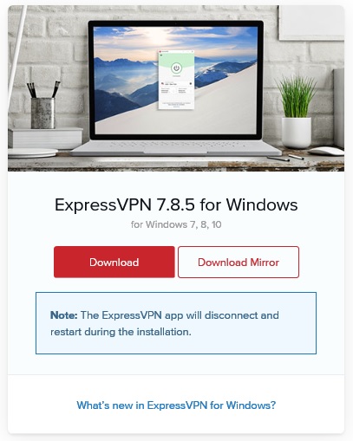The height and width of the screenshot is (441, 353).
Task: Click the white computer mouse on the desk
Action: 326,151
